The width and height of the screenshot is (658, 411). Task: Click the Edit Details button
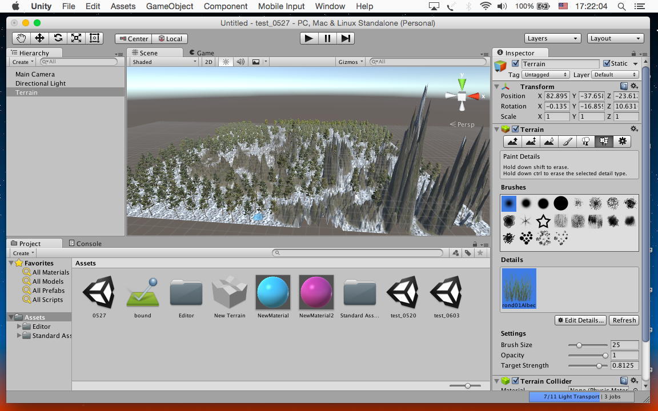(580, 320)
